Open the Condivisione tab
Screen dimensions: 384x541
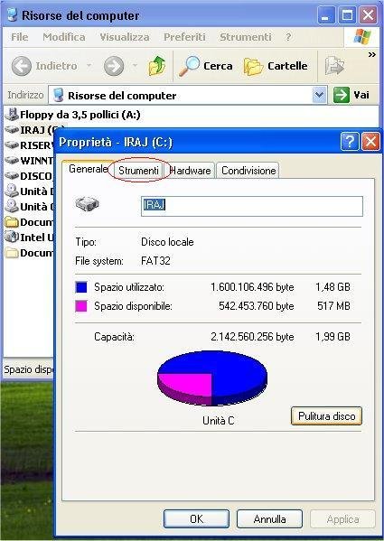pyautogui.click(x=248, y=171)
